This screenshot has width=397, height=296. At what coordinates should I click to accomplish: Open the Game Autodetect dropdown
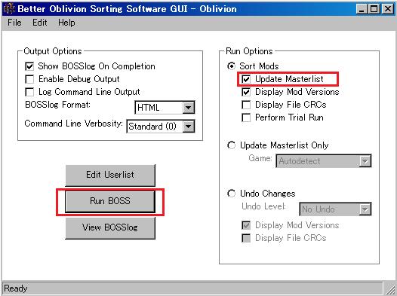324,161
